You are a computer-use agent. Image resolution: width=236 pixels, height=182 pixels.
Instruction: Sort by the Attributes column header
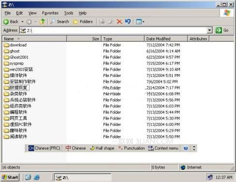click(x=198, y=39)
